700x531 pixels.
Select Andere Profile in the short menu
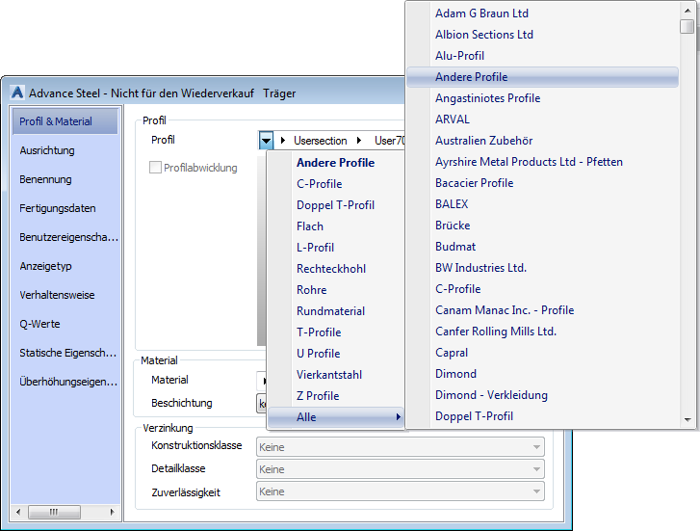point(336,162)
